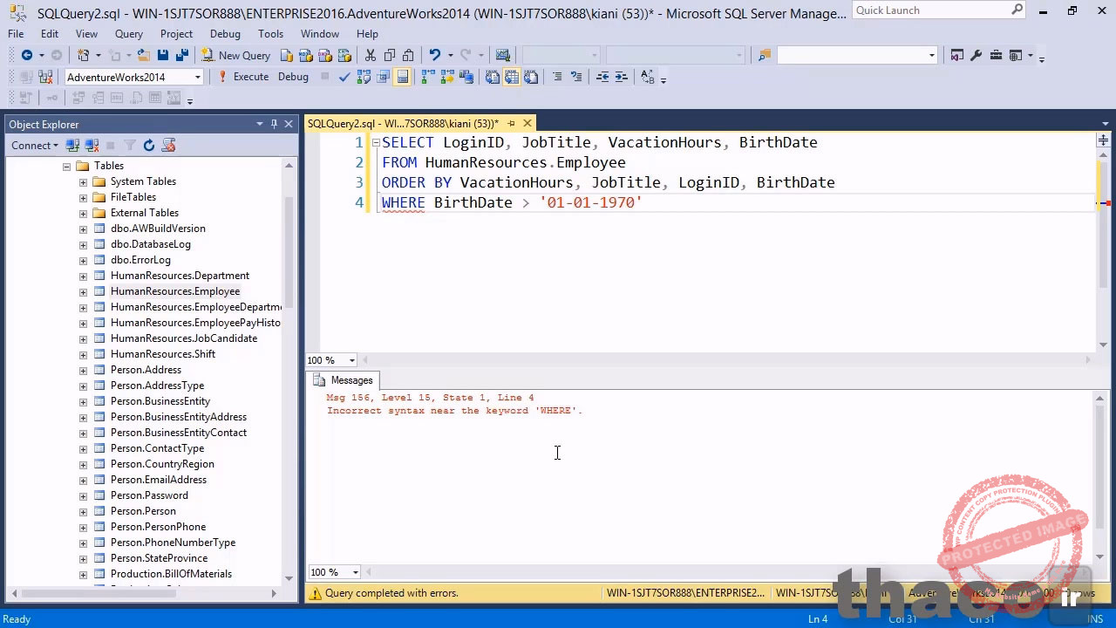Open the Query menu
1116x628 pixels.
[x=128, y=33]
